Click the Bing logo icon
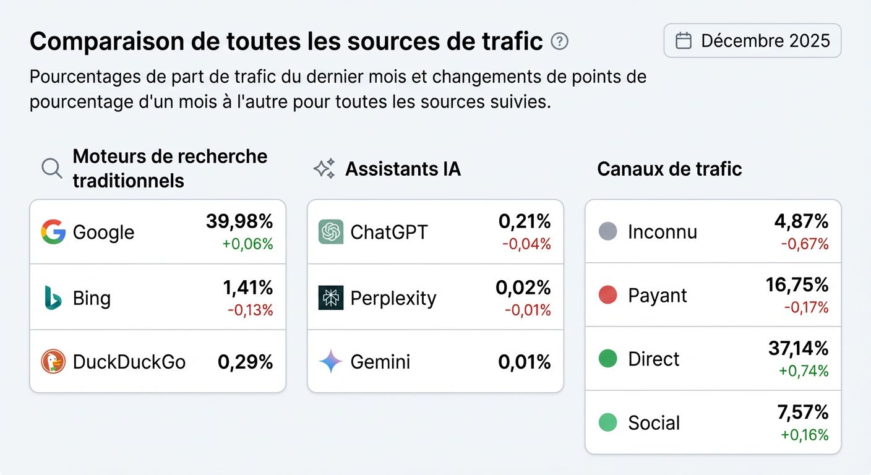 pos(52,297)
